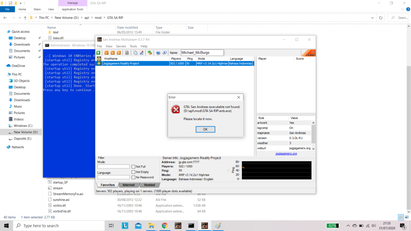Click the chevron after 'This PC' in path
This screenshot has height=231, width=411.
(52, 18)
